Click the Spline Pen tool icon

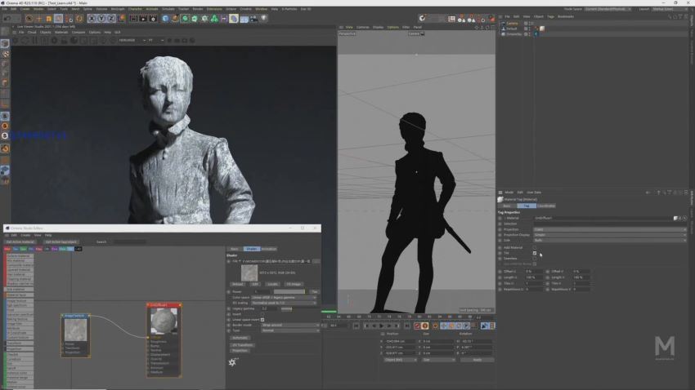tap(175, 19)
